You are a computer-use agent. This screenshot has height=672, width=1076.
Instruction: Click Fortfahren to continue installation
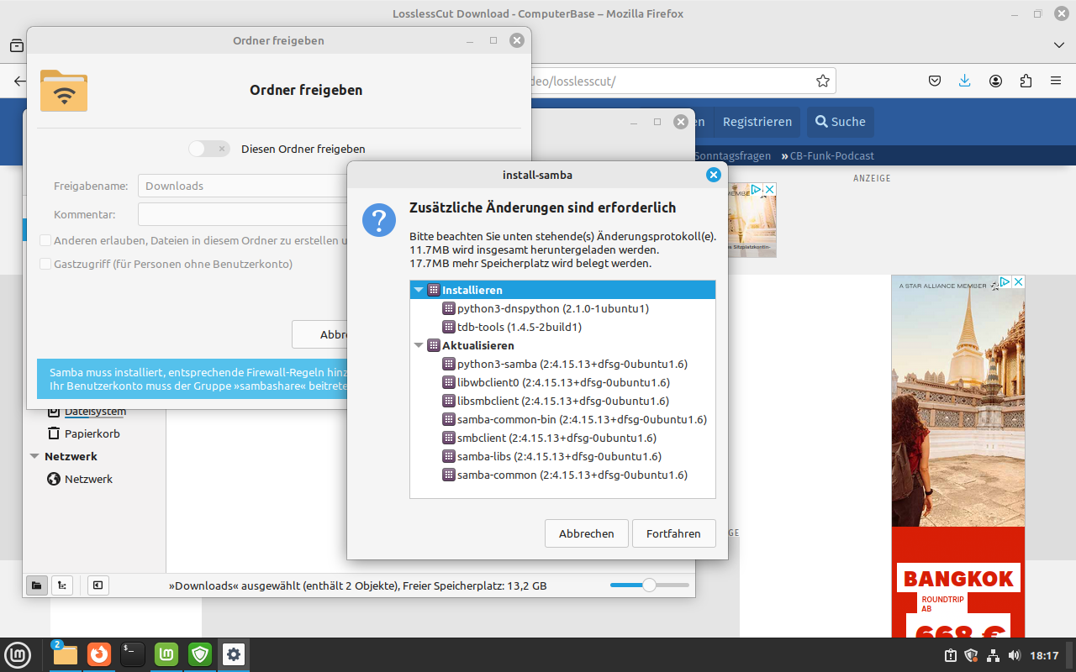click(x=673, y=533)
